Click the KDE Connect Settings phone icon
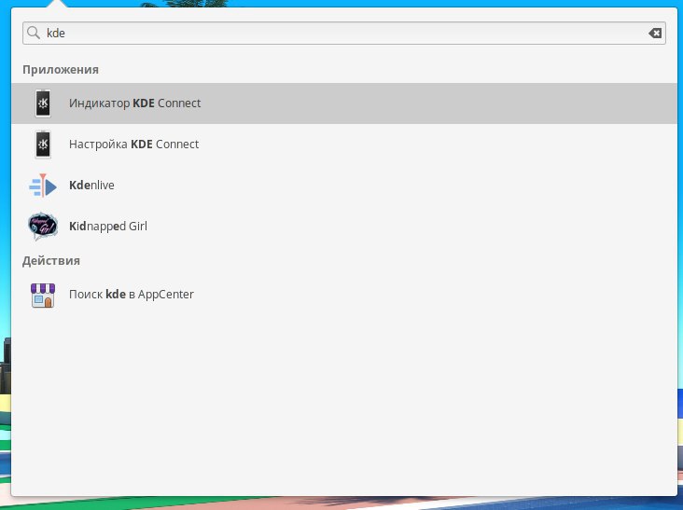This screenshot has width=683, height=510. pyautogui.click(x=43, y=144)
